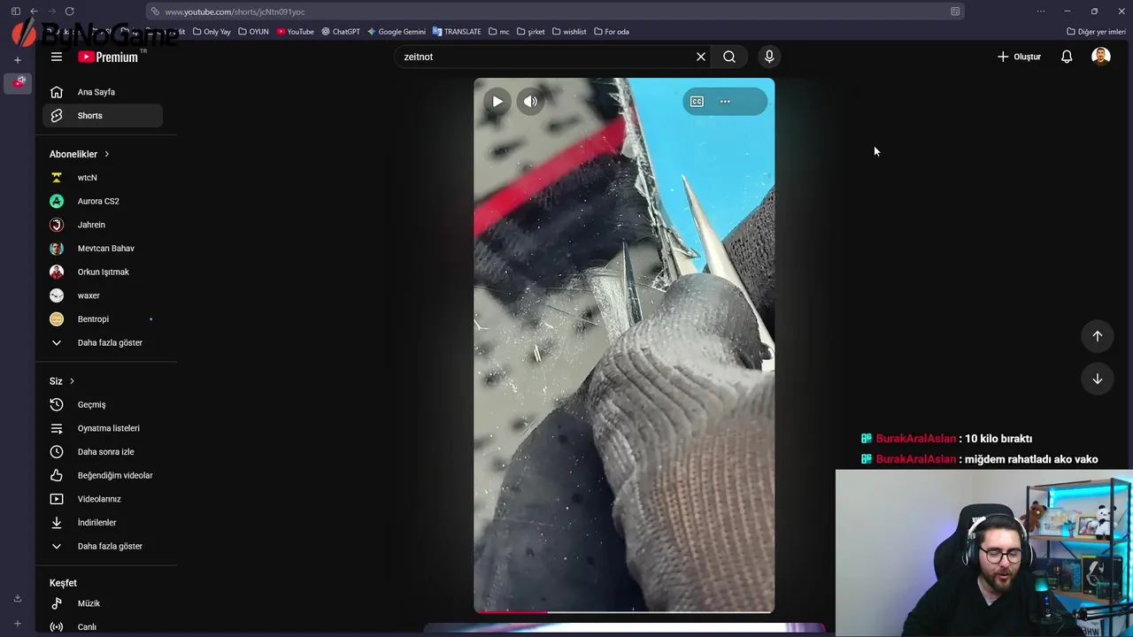The height and width of the screenshot is (637, 1133).
Task: Open the waxer channel
Action: click(103, 295)
